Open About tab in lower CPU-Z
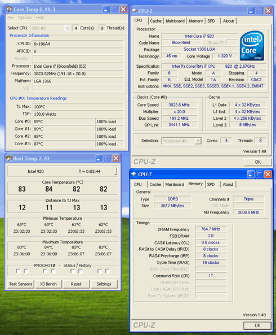276x335 pixels. (x=228, y=184)
